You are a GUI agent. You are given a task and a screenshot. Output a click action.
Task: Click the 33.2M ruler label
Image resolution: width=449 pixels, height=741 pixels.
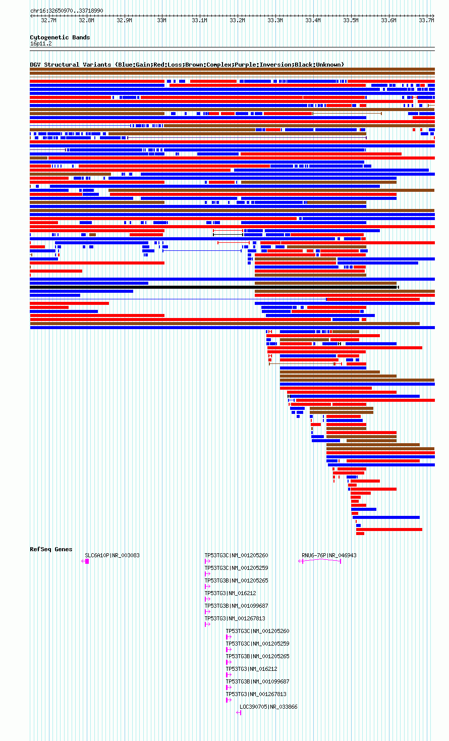point(237,21)
